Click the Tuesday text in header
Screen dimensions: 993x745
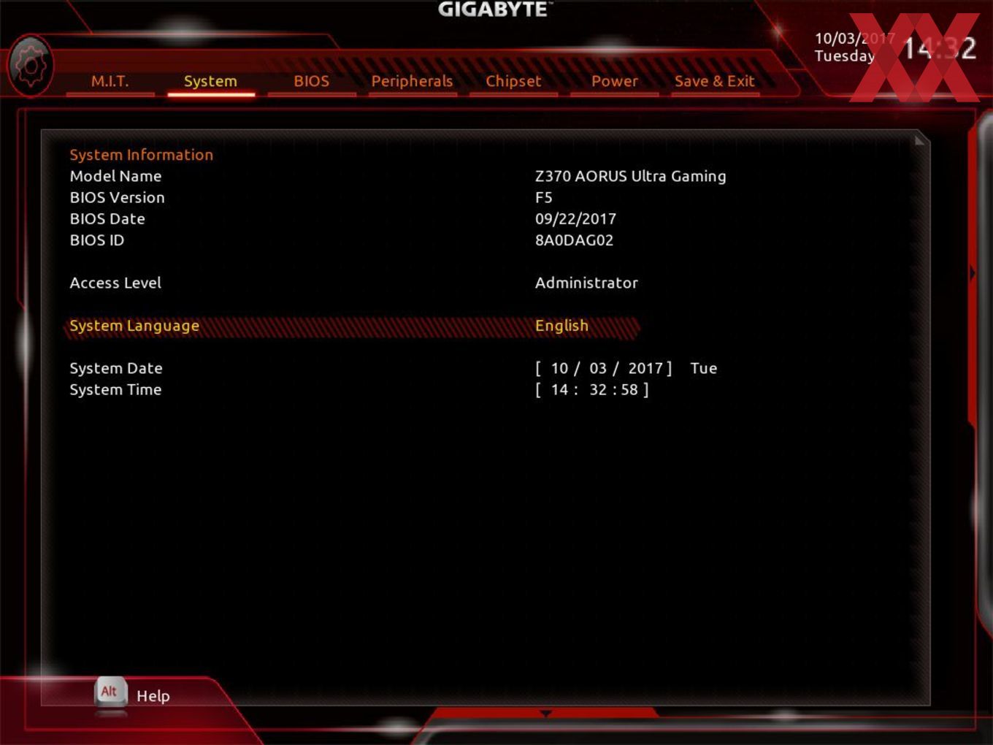(x=844, y=56)
